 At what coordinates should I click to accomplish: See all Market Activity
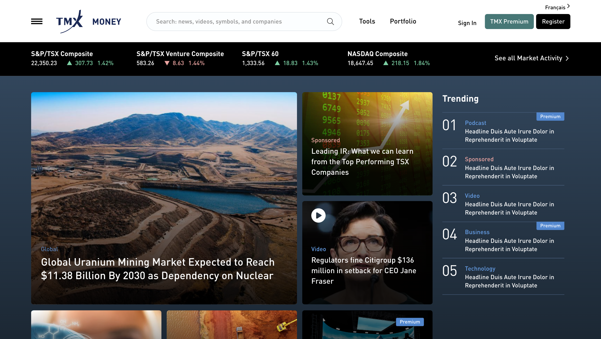(x=528, y=58)
